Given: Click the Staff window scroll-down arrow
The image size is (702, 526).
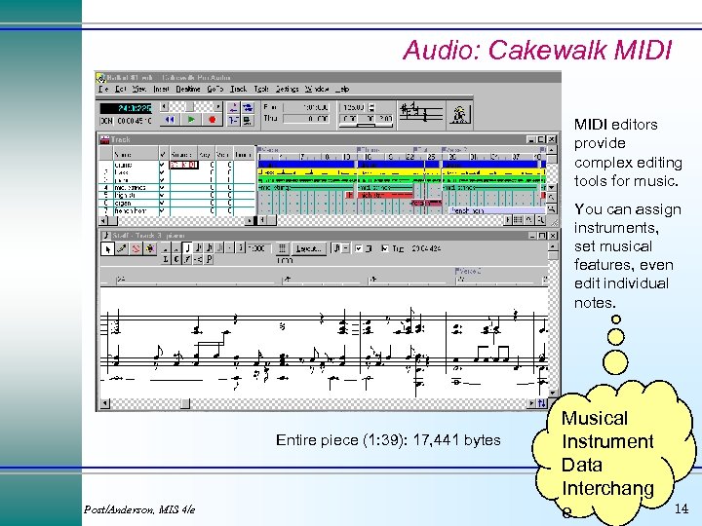Looking at the screenshot, I should pyautogui.click(x=554, y=393).
